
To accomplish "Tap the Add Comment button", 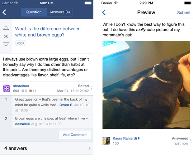I will click(x=75, y=135).
